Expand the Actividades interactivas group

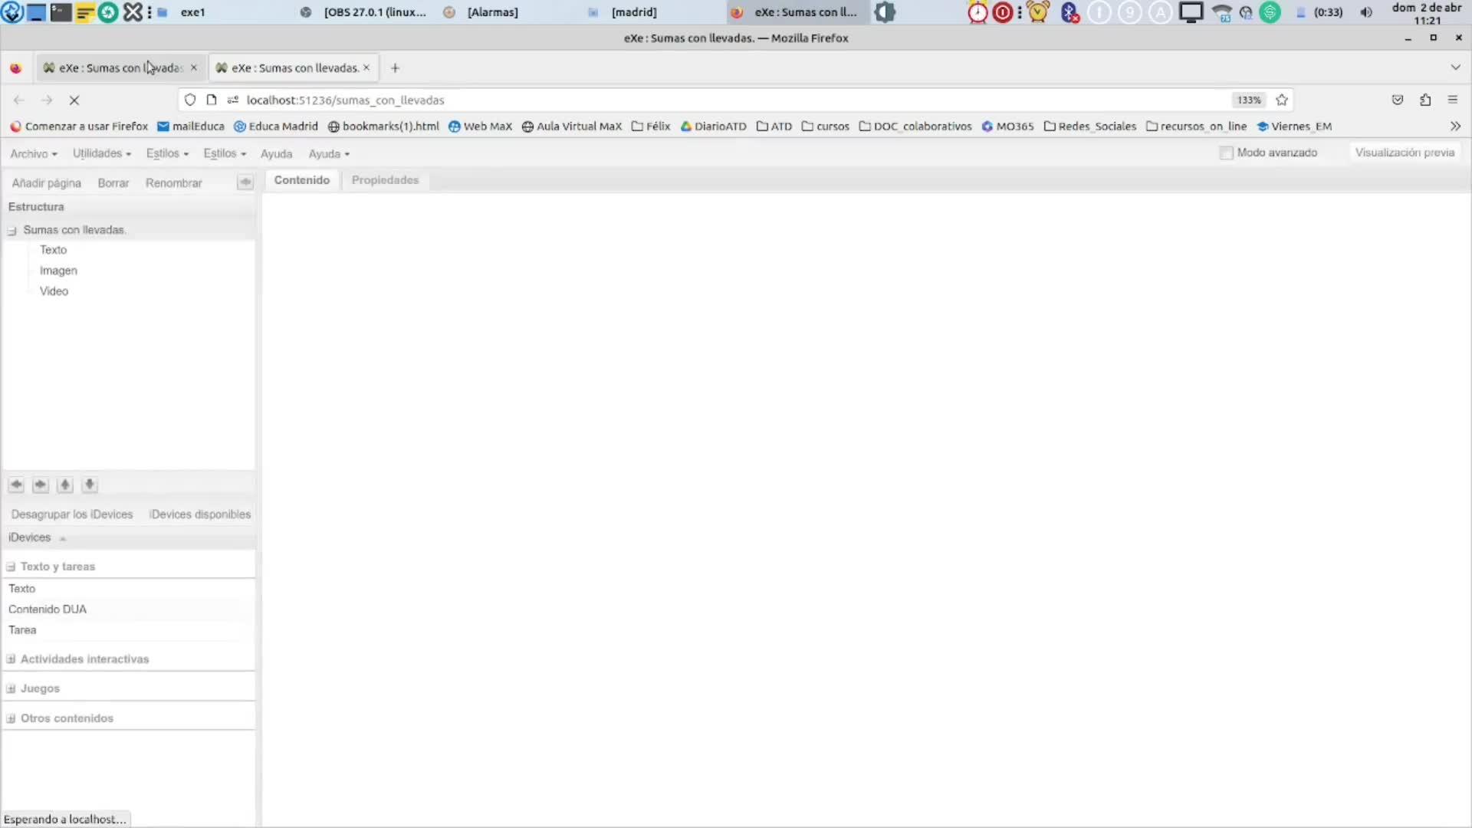(11, 659)
